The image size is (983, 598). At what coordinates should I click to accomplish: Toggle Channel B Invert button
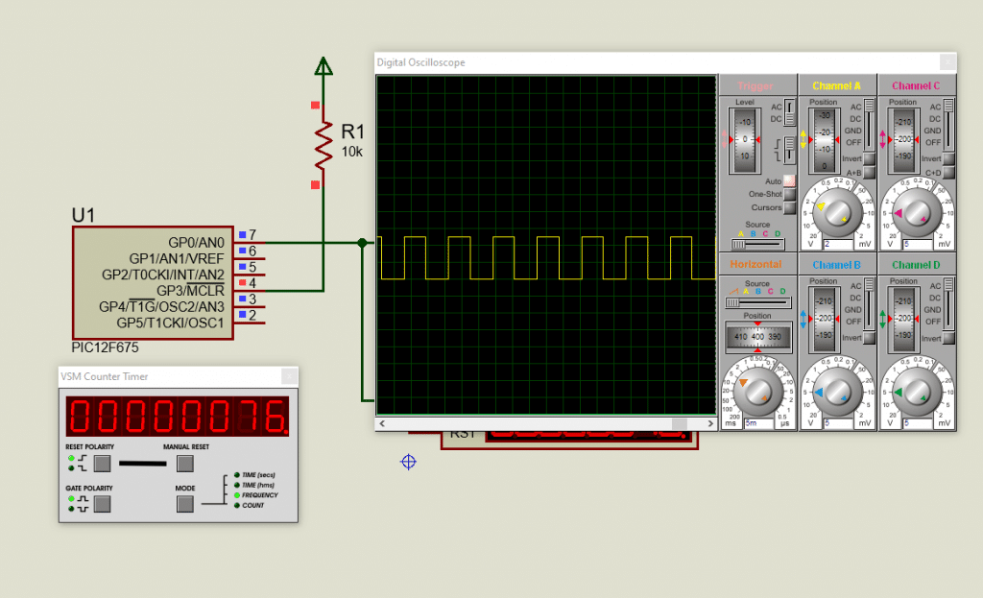(x=869, y=338)
